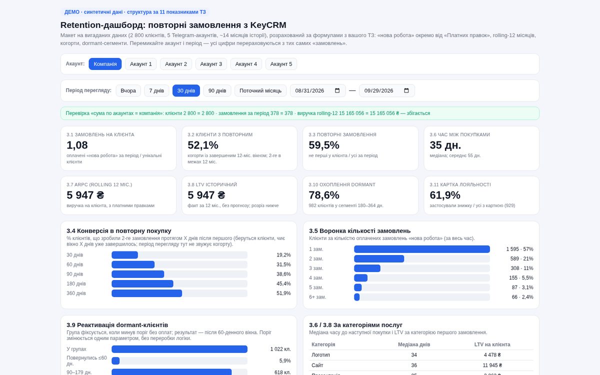The width and height of the screenshot is (600, 375).
Task: Click the Медіана днів column header
Action: tap(414, 344)
